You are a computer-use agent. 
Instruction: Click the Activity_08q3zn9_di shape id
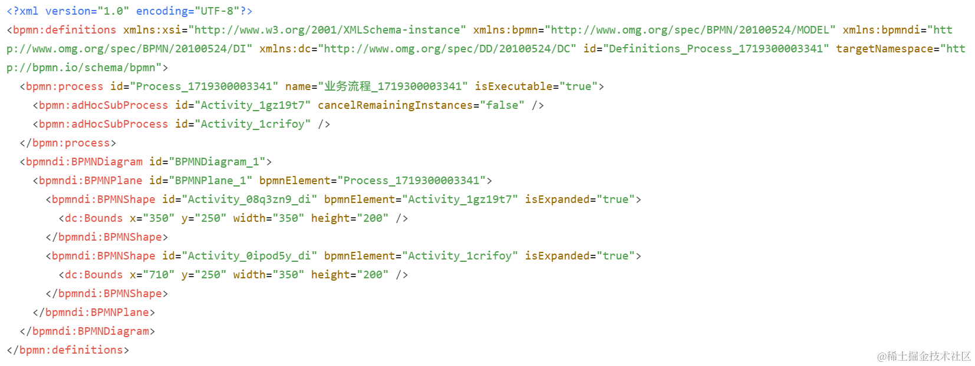pos(249,199)
